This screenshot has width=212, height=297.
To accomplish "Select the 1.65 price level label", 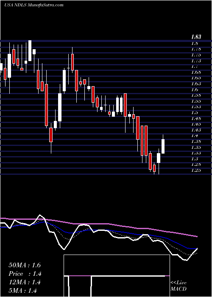I will point(196,78).
